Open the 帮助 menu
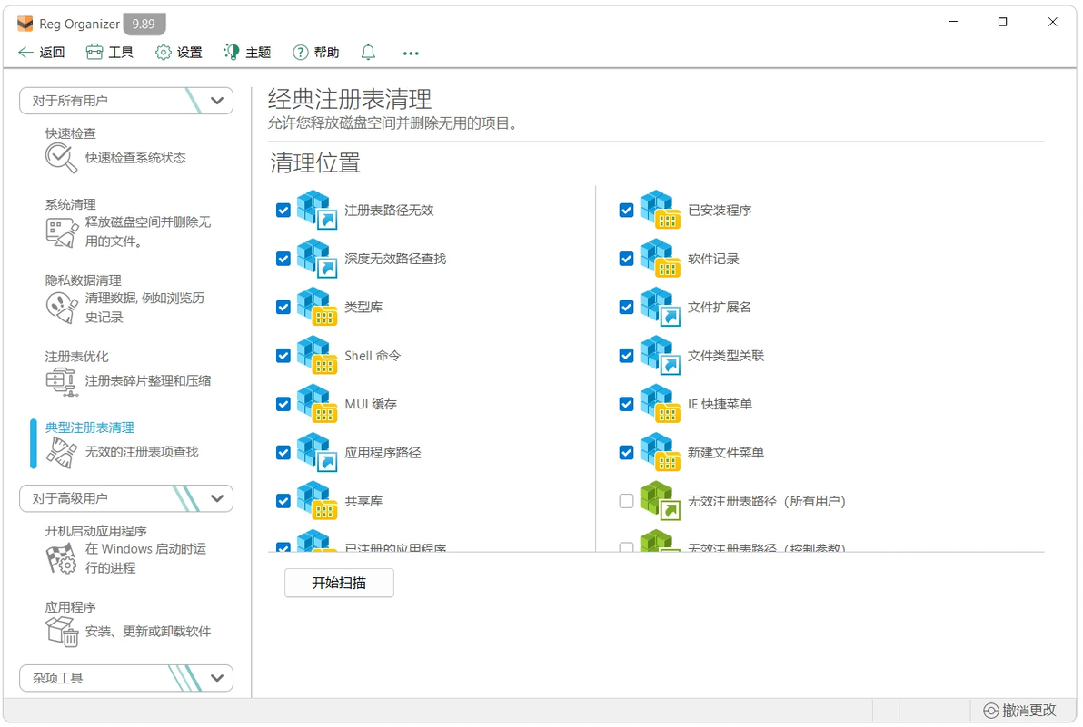This screenshot has width=1083, height=727. point(316,53)
